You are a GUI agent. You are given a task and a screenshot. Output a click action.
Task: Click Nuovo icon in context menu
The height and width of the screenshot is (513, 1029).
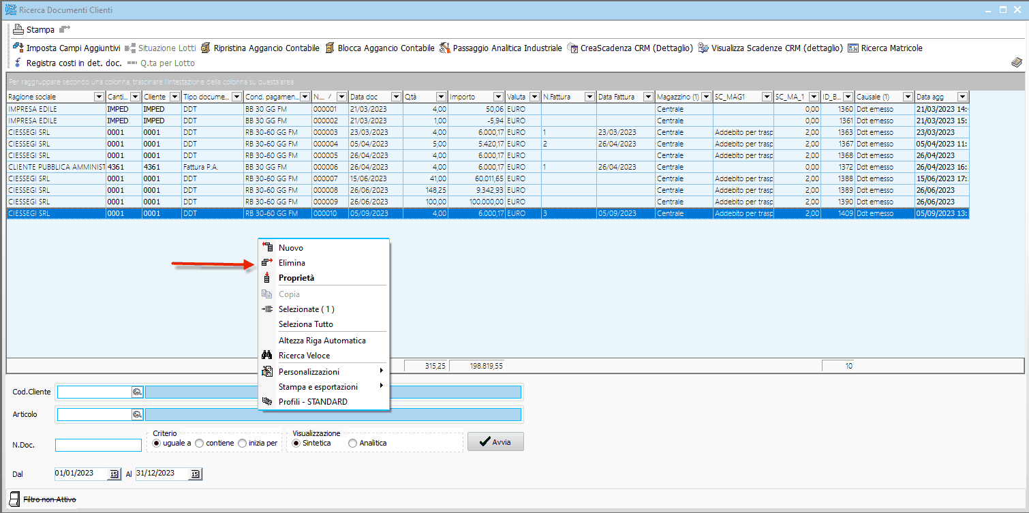point(267,248)
